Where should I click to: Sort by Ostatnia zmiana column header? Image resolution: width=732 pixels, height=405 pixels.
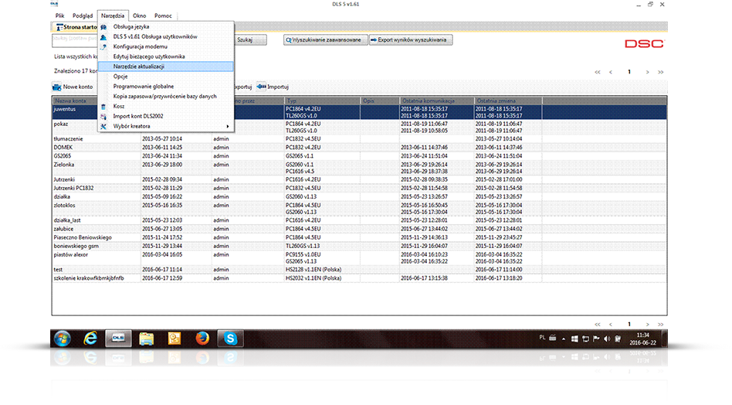508,101
